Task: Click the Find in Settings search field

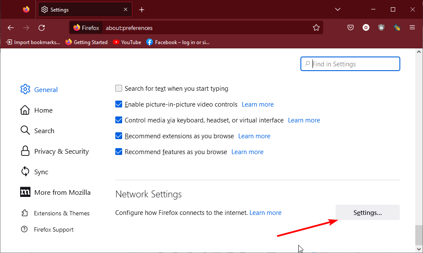Action: (x=351, y=64)
